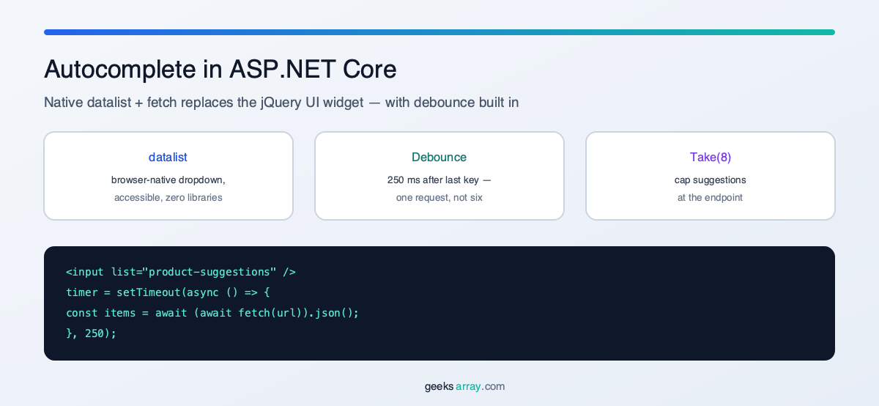
Task: Click the 'timer = setTimeout(async () => {' line
Action: (168, 292)
